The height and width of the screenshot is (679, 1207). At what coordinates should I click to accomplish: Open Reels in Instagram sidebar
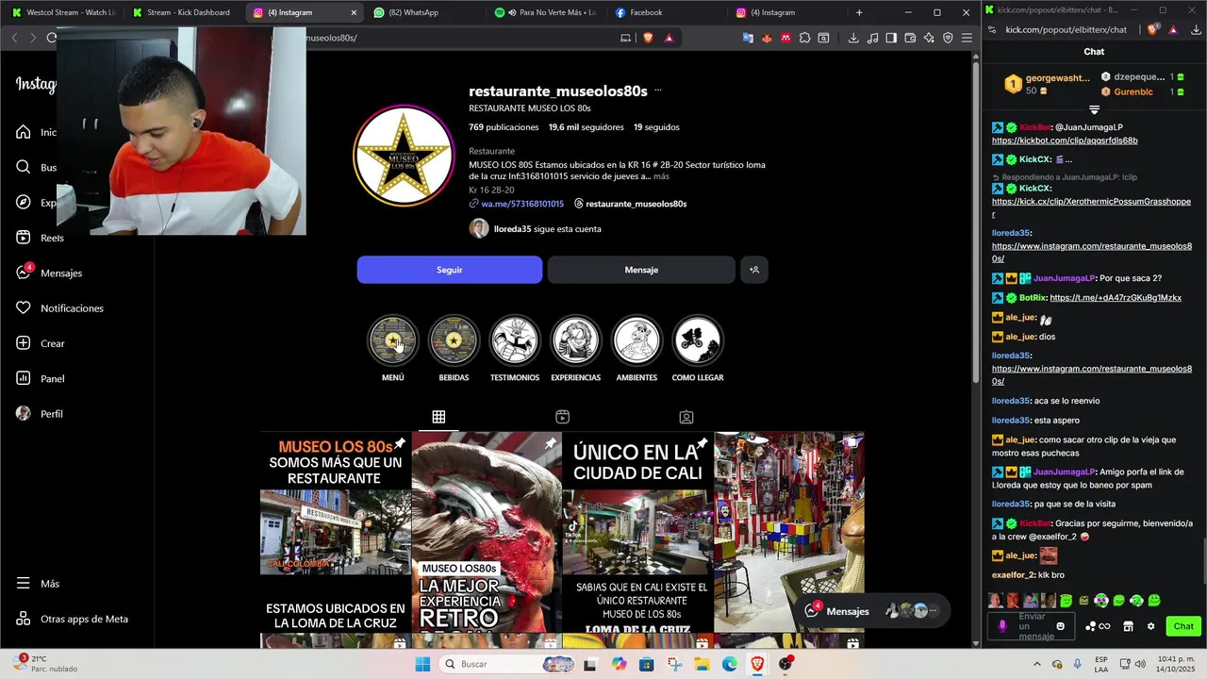tap(40, 238)
